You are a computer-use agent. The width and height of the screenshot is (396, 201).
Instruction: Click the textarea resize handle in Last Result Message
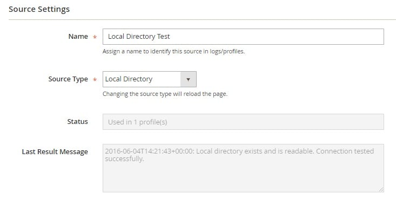381,189
